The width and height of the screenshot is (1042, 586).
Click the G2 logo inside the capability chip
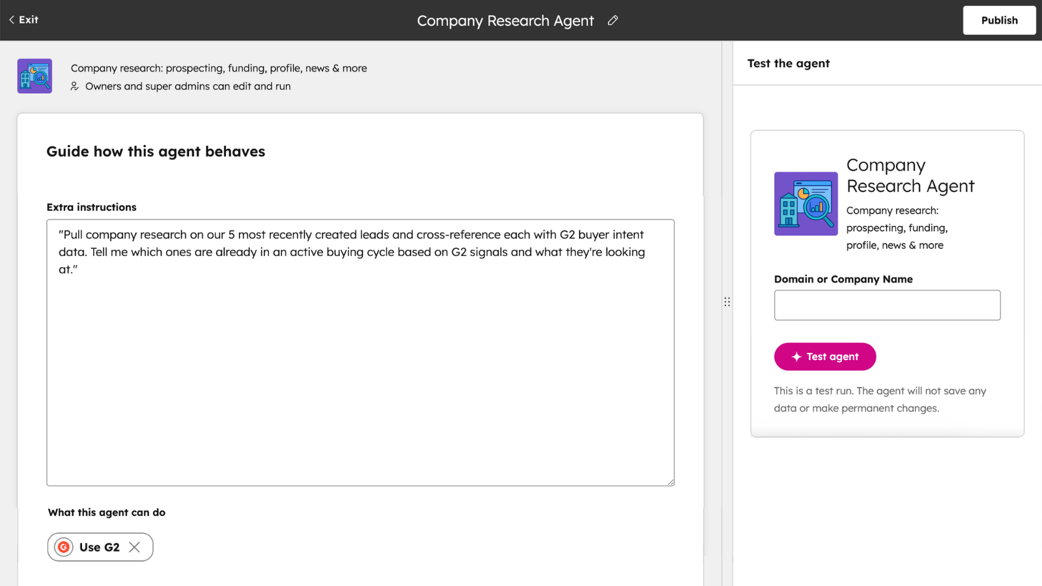(x=63, y=547)
